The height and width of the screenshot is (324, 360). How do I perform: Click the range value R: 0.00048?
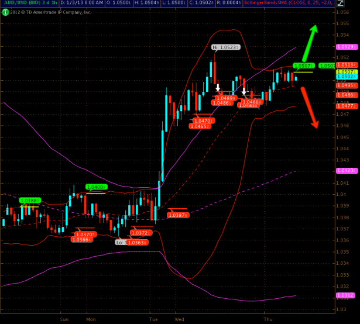pyautogui.click(x=229, y=3)
